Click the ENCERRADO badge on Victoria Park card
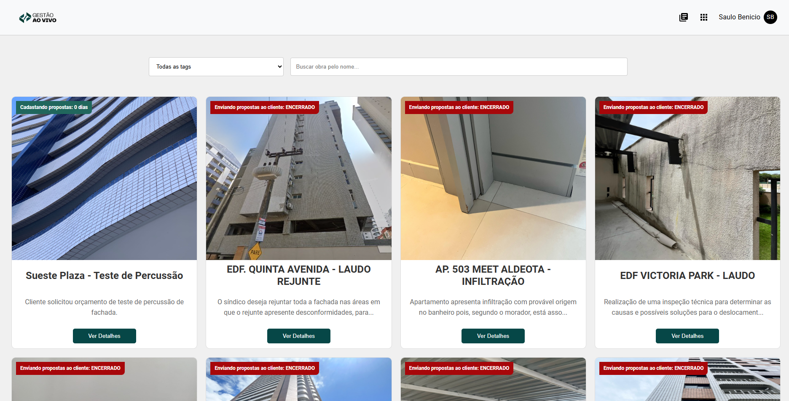The width and height of the screenshot is (789, 401). click(653, 107)
